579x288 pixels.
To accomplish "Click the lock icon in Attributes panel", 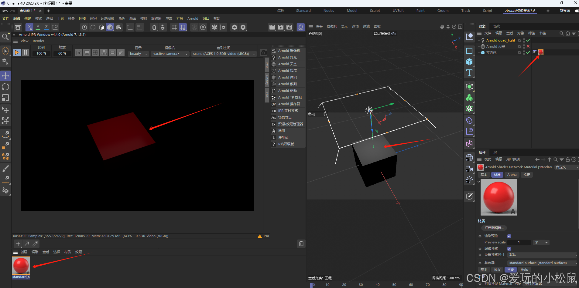I will (568, 159).
